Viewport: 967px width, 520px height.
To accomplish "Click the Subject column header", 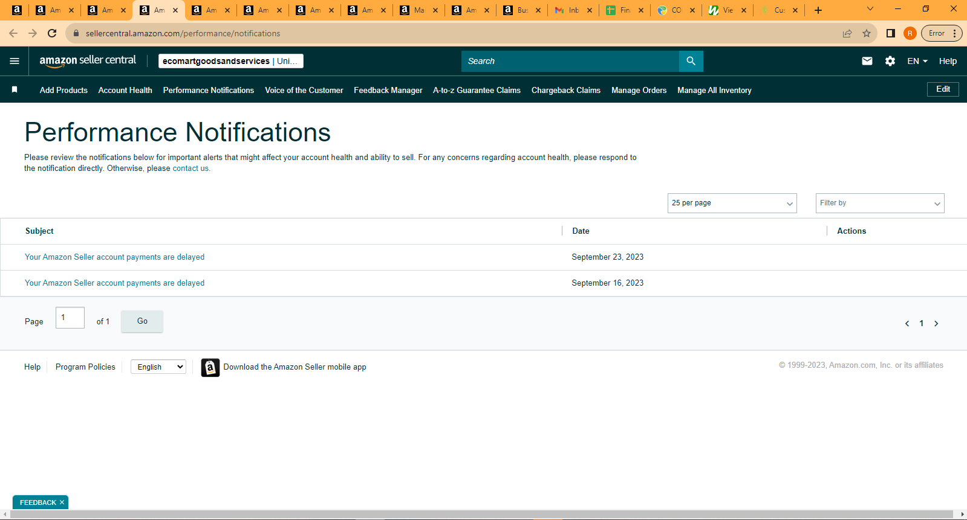I will tap(39, 231).
